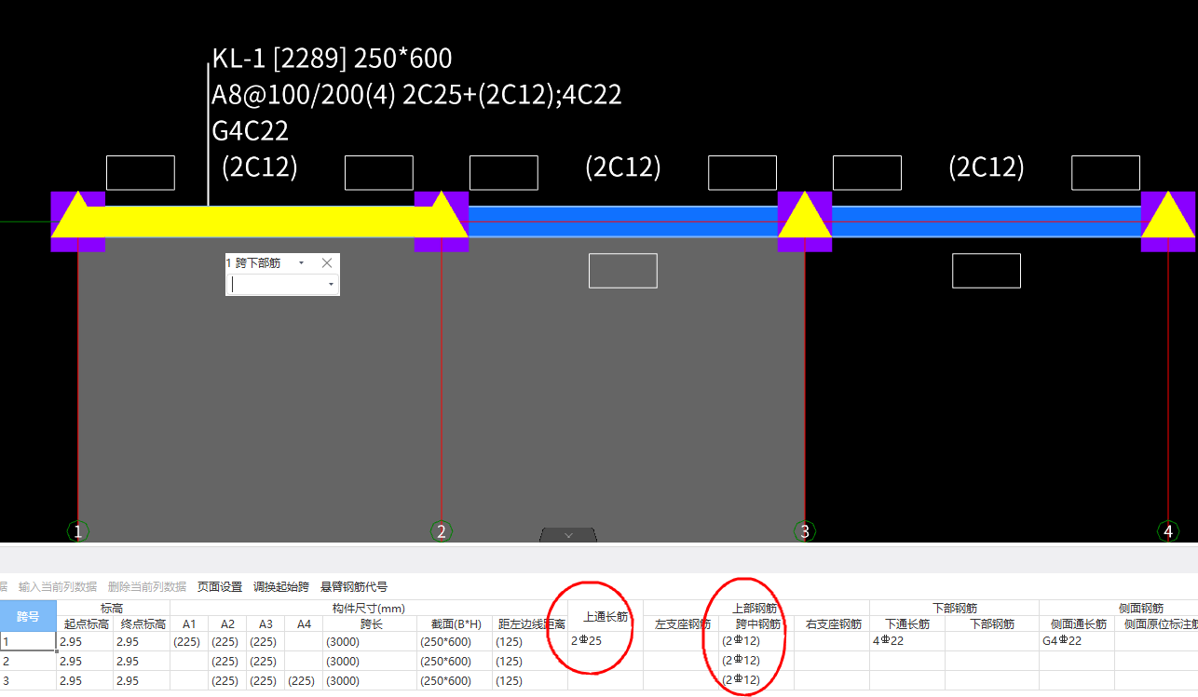This screenshot has height=697, width=1198.
Task: Click the 上通长筋 cell showing 2⌀25
Action: click(x=606, y=641)
